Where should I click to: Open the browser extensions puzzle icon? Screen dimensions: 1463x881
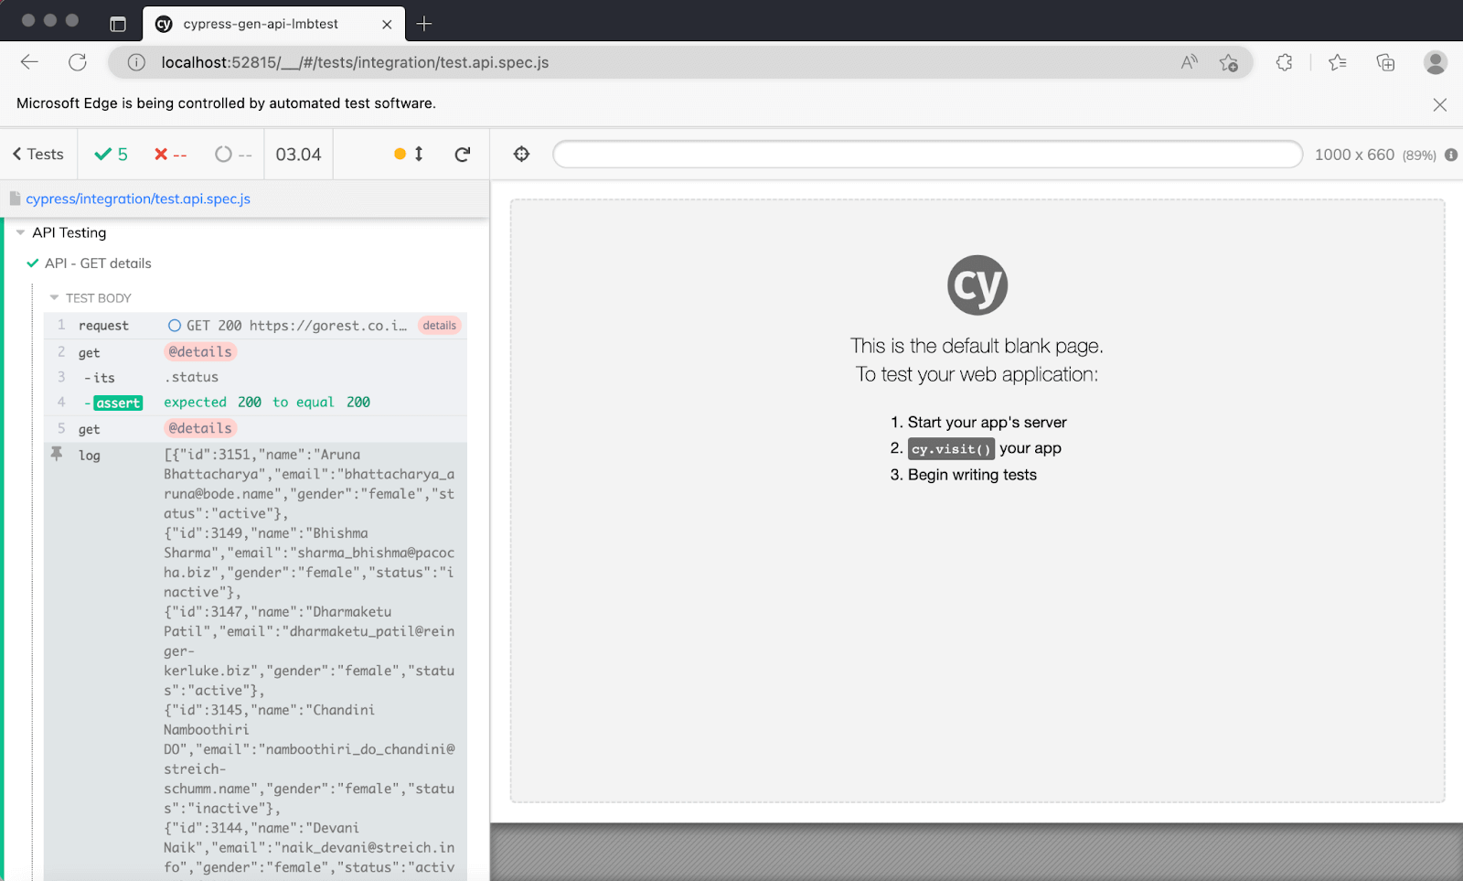click(x=1284, y=62)
